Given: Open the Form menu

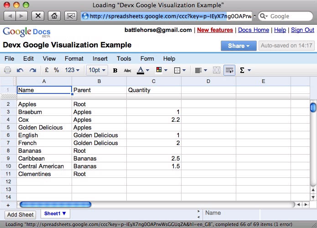Looking at the screenshot, I should 147,59.
